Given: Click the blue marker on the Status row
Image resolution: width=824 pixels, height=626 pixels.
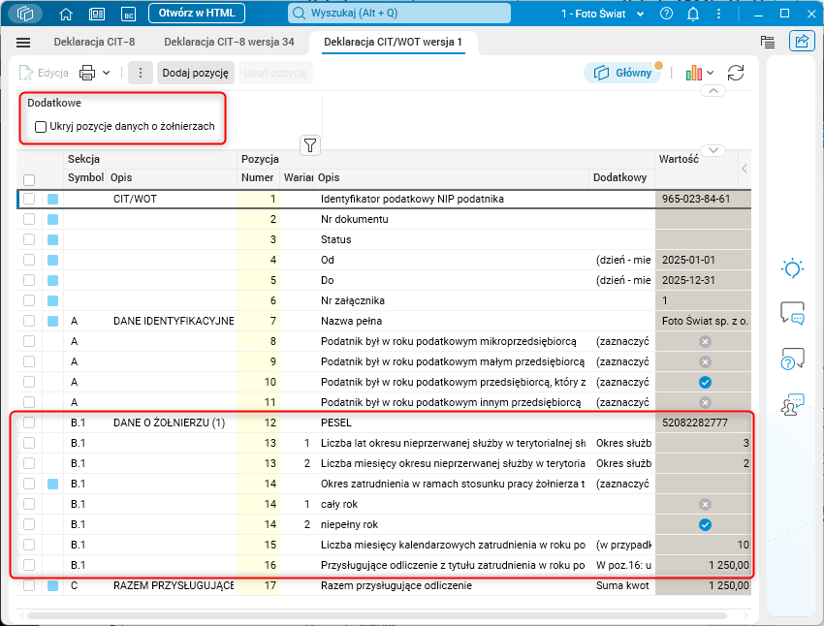Looking at the screenshot, I should click(x=52, y=239).
